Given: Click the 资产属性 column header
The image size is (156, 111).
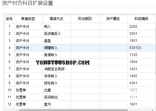Looking at the screenshot, I should (113, 19).
